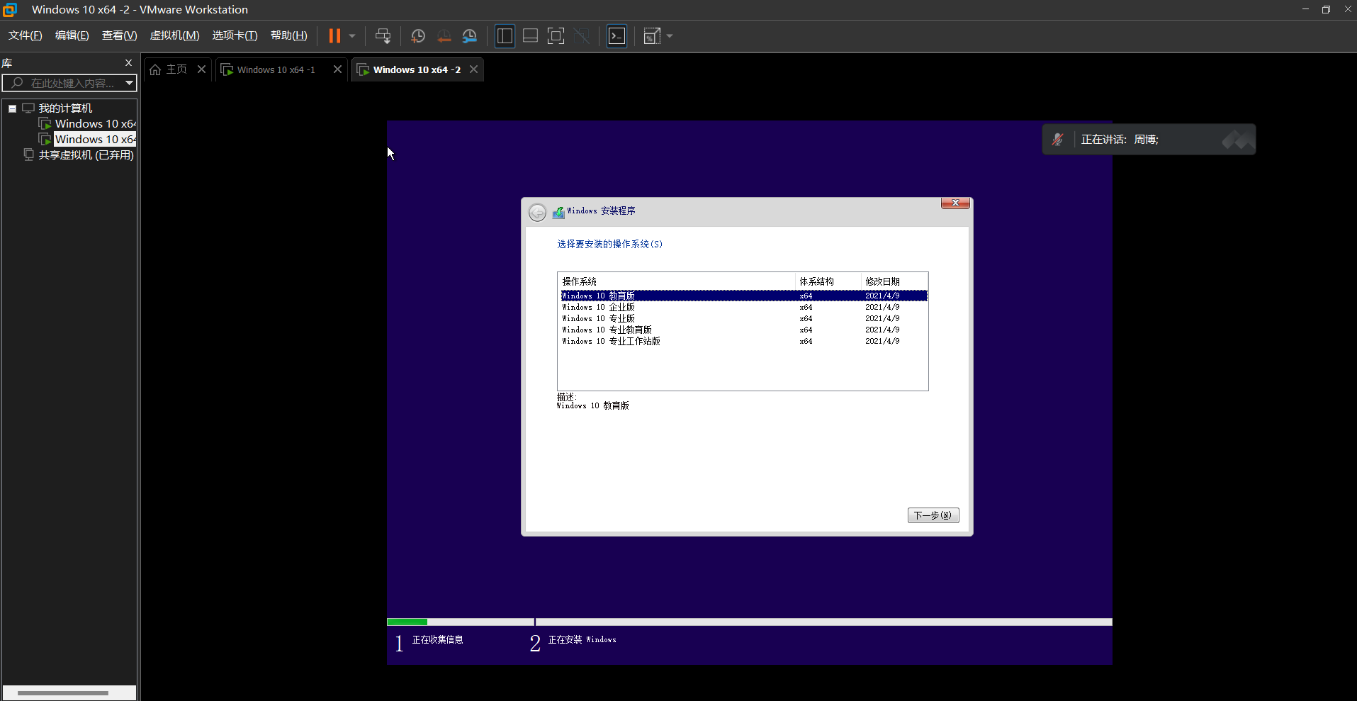Select 我的计算机 in the library tree
The image size is (1357, 701).
pos(65,108)
